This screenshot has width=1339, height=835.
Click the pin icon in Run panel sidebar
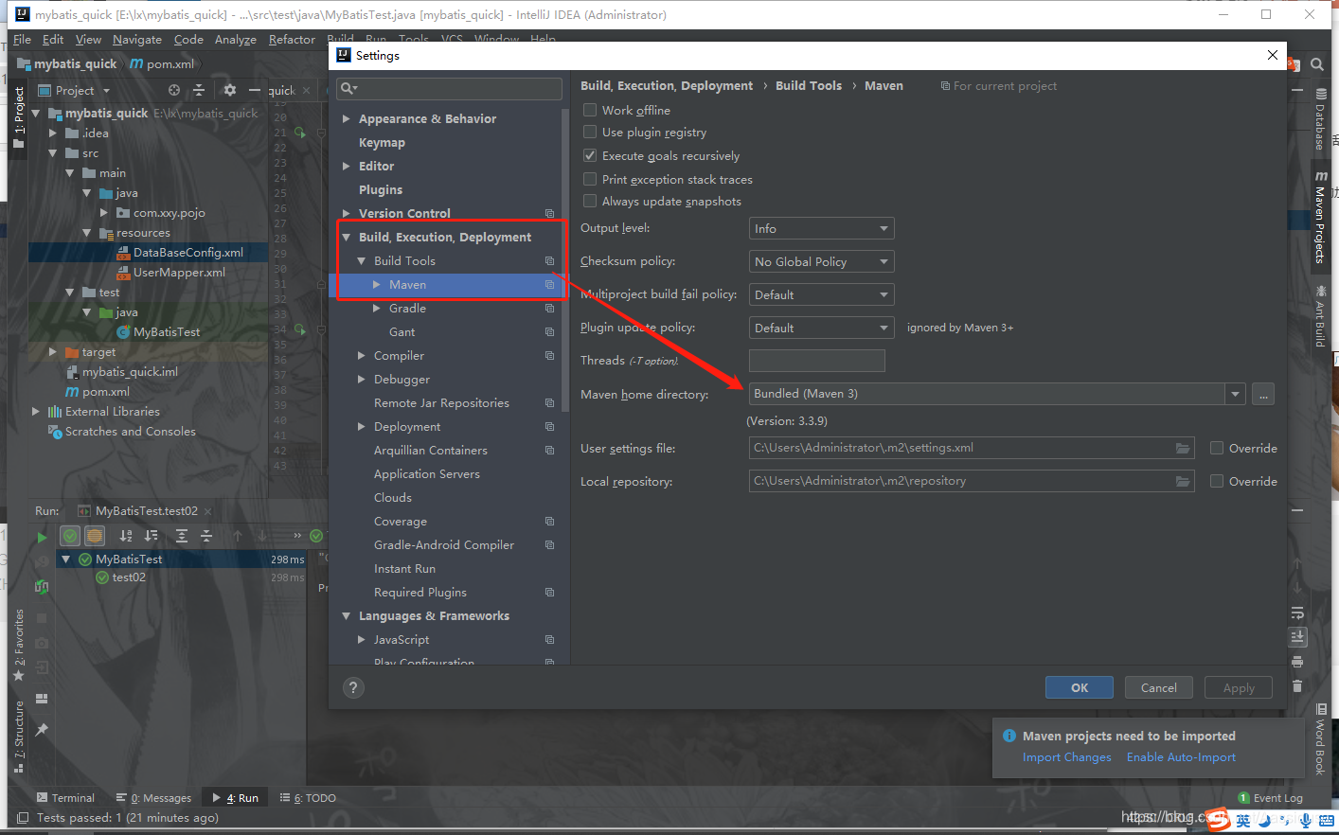tap(42, 730)
